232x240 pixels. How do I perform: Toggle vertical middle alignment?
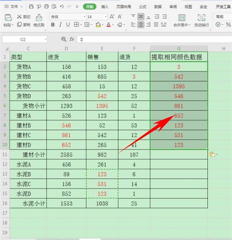141,17
